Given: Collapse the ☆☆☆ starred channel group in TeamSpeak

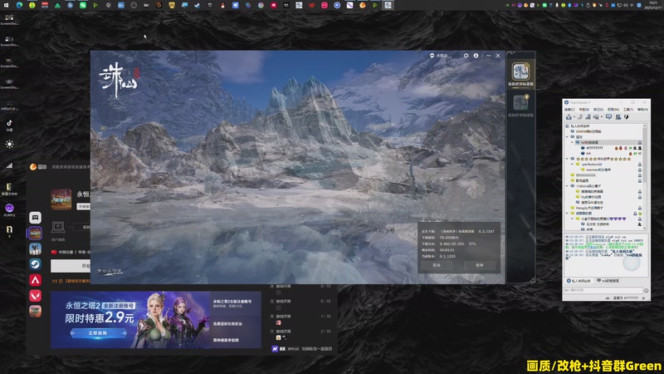Looking at the screenshot, I should tap(567, 159).
